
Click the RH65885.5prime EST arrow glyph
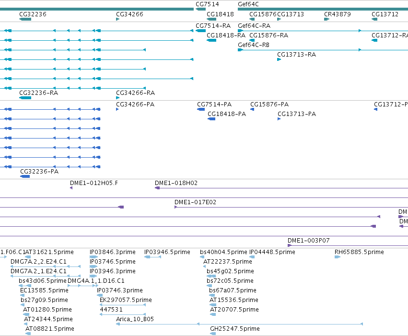pos(338,257)
